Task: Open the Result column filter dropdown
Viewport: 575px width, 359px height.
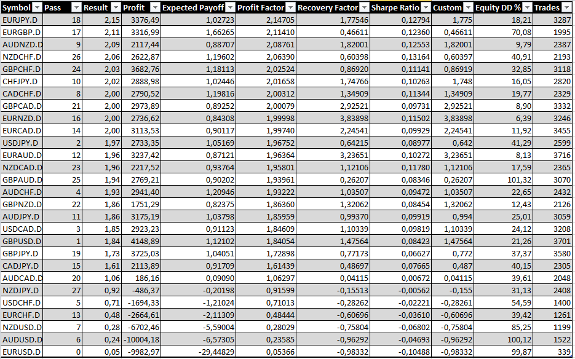Action: (116, 7)
